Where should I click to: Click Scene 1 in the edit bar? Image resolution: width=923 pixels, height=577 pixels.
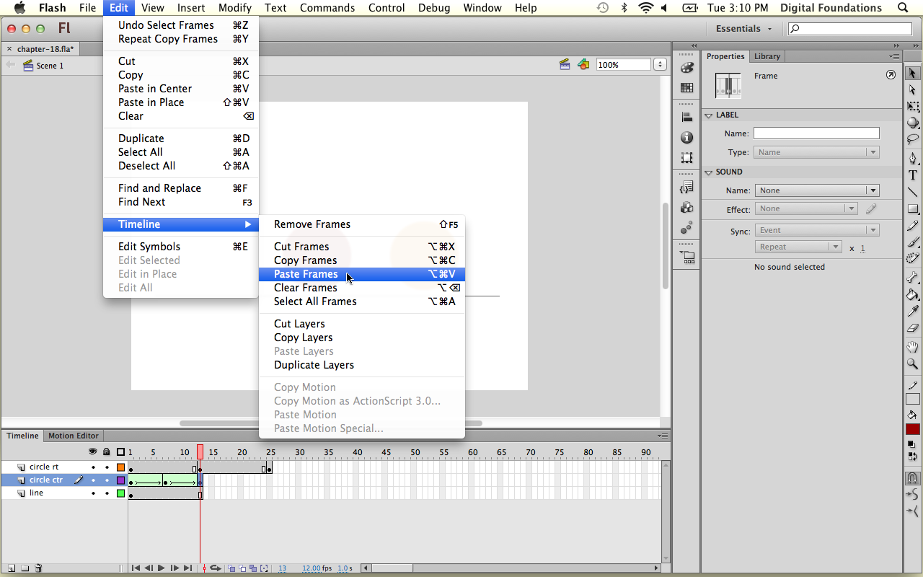point(50,66)
